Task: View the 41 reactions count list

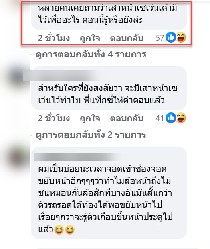Action: [160, 118]
